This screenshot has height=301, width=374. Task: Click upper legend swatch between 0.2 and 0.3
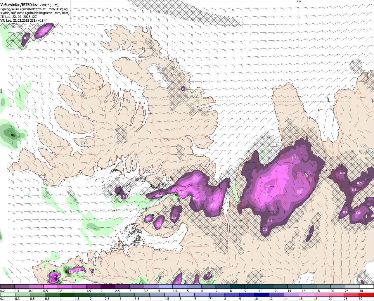click(7, 287)
